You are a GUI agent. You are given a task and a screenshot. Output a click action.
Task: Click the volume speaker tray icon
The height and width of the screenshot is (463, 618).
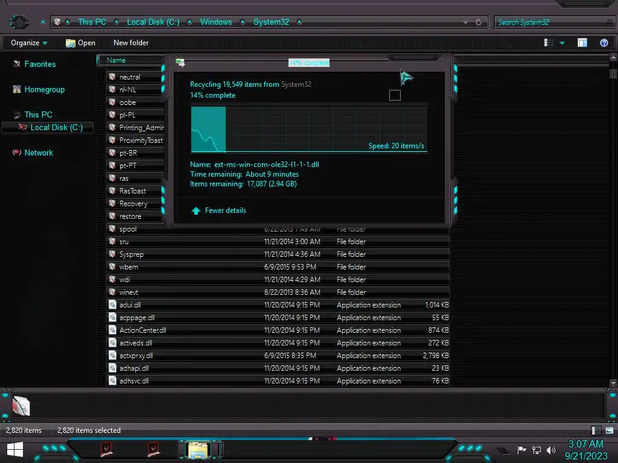click(x=550, y=450)
